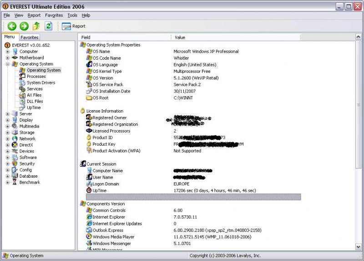Select the Logon Domain row
364x261 pixels.
[x=193, y=184]
